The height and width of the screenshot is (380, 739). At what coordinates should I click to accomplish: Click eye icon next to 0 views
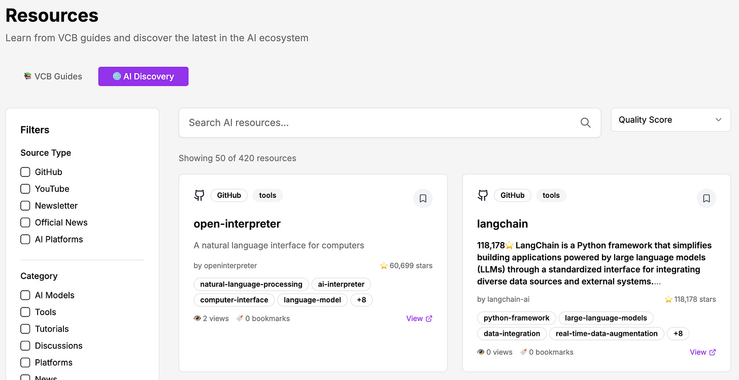point(481,352)
